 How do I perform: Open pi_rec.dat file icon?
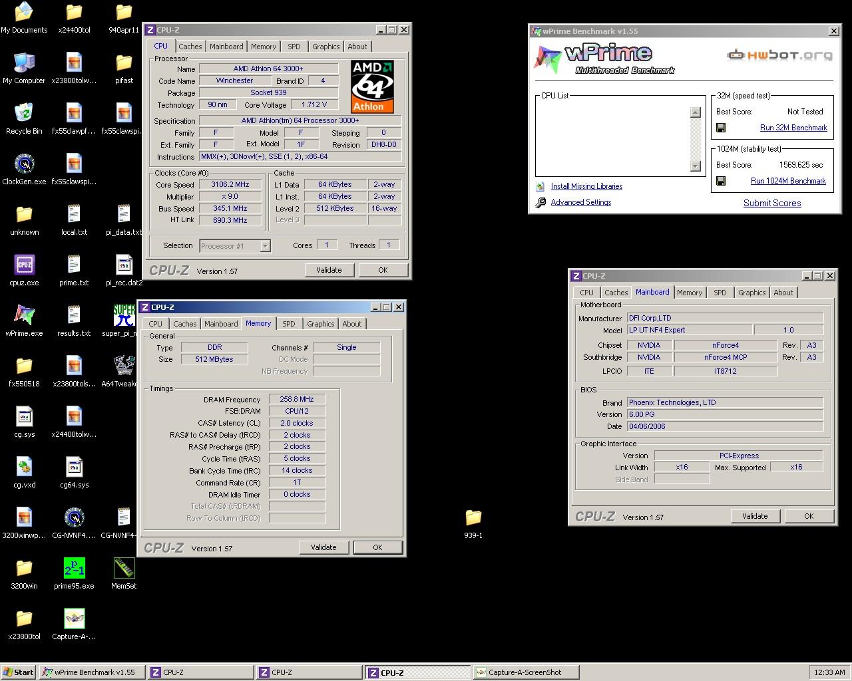click(x=124, y=265)
